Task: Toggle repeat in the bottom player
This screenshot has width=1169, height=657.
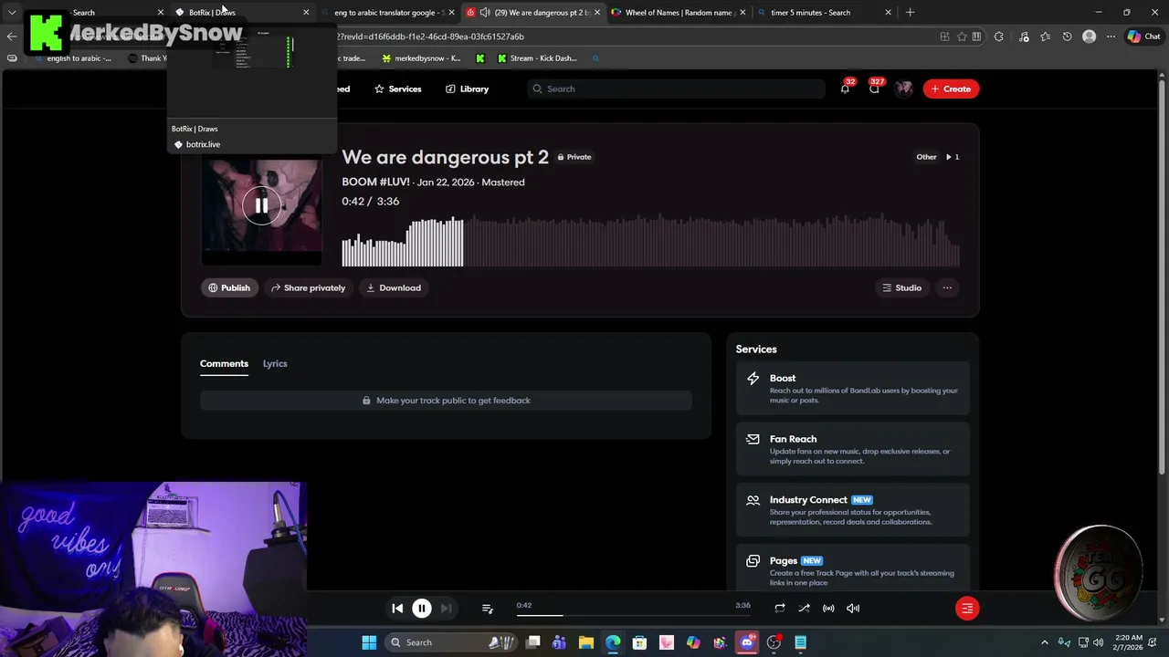Action: pos(780,609)
